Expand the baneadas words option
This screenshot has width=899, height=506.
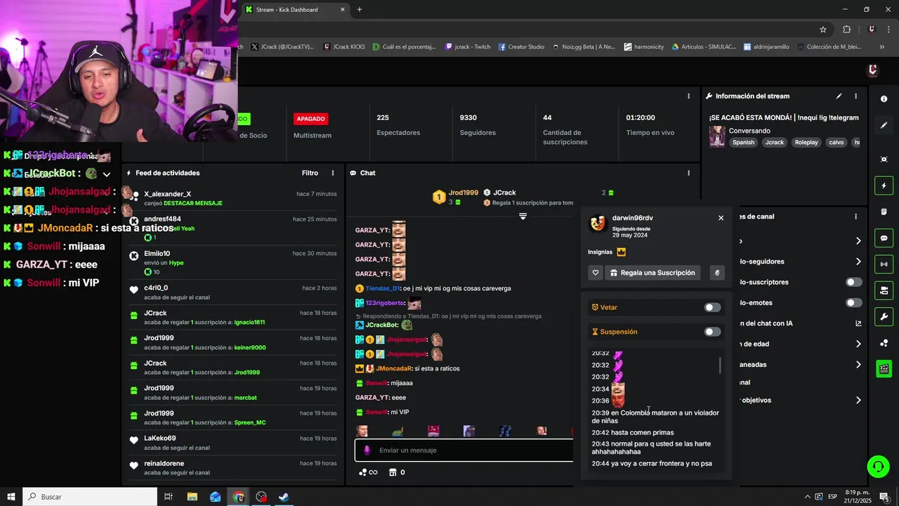tap(858, 365)
